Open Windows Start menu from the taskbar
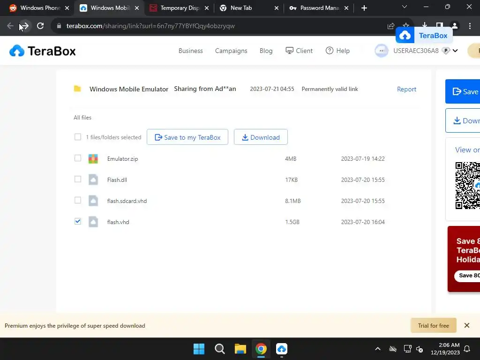 [199, 349]
